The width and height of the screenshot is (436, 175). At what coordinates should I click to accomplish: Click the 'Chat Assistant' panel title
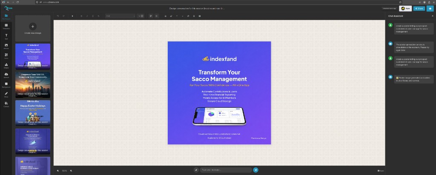click(x=396, y=16)
